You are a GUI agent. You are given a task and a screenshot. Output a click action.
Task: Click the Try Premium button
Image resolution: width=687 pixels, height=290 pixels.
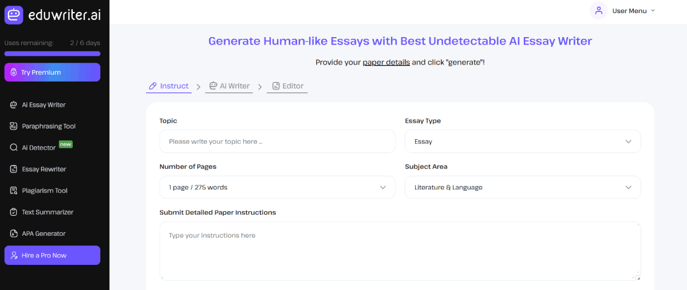pyautogui.click(x=52, y=72)
